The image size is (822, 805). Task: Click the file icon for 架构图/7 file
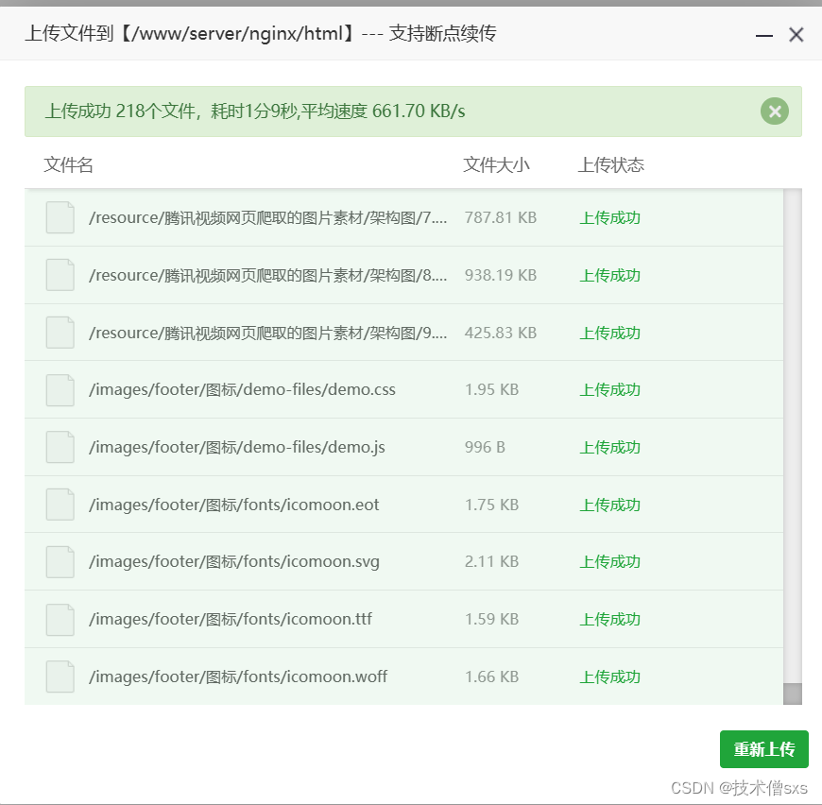[60, 217]
